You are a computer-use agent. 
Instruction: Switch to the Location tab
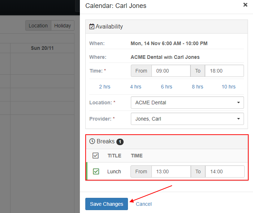(38, 26)
